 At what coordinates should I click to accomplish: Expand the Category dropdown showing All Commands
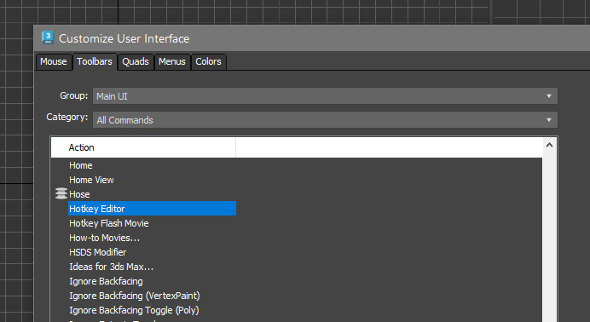[x=325, y=120]
